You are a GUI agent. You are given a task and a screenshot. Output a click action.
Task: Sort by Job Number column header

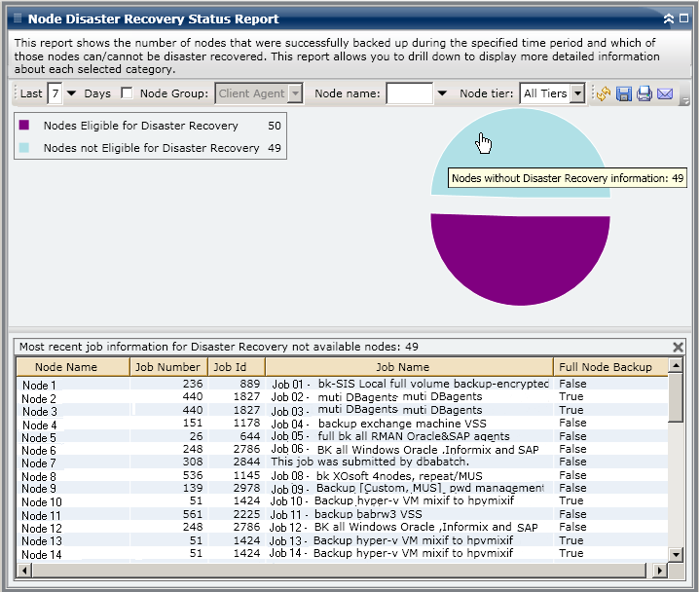coord(167,367)
